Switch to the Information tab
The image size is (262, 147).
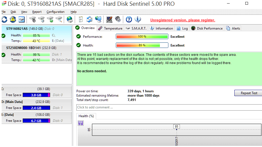coord(162,28)
